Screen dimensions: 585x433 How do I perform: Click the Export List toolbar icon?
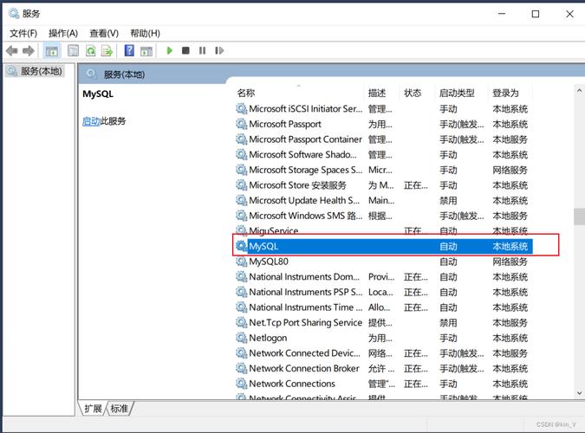click(x=107, y=51)
